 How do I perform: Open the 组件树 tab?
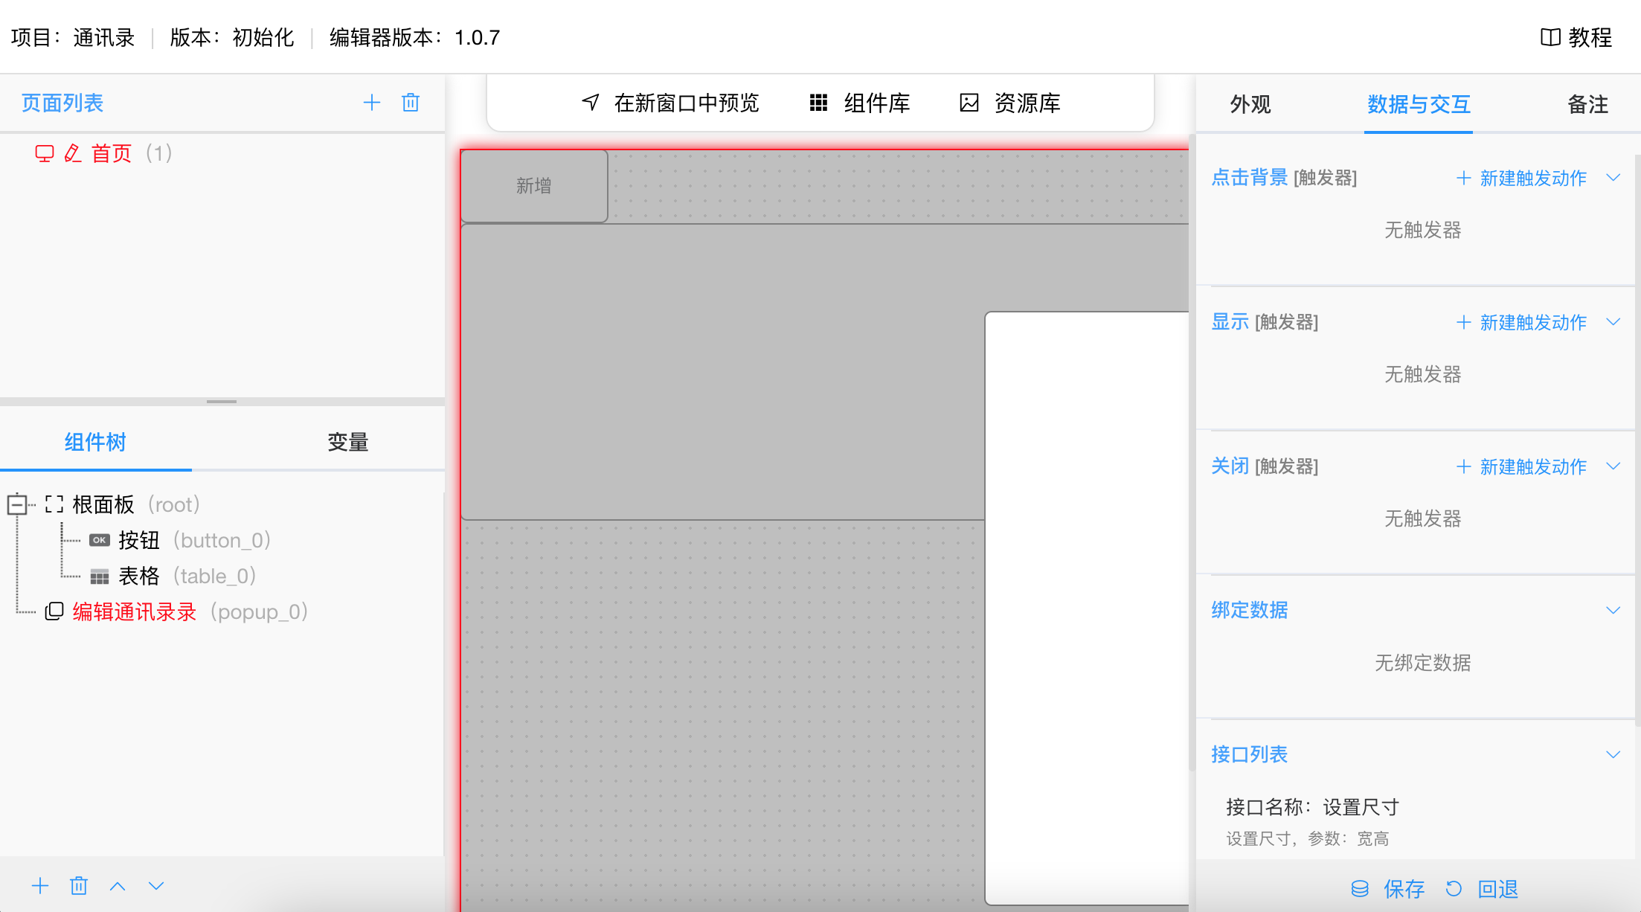pos(95,442)
